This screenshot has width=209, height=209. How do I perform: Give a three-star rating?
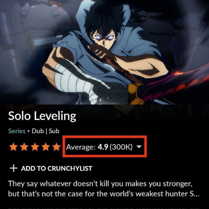point(35,147)
